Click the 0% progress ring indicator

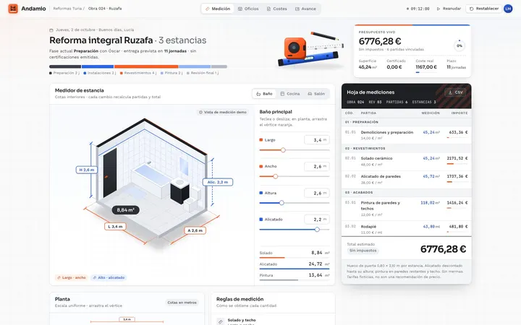459,45
